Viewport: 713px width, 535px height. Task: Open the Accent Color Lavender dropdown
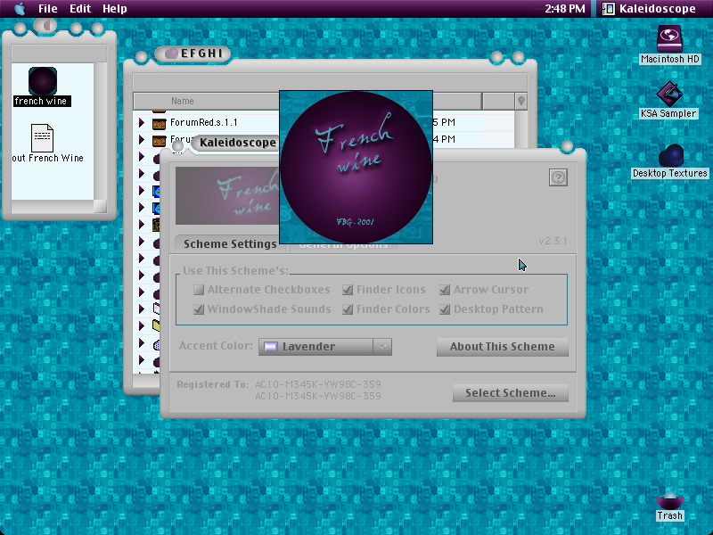point(325,347)
